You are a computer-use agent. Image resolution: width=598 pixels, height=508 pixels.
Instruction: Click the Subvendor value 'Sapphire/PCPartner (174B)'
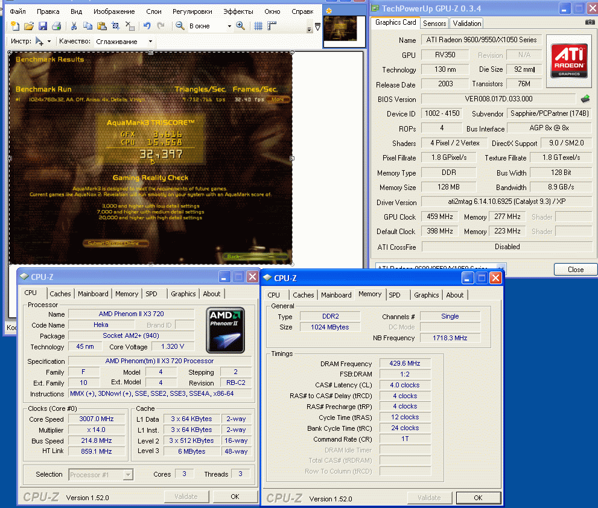pos(550,113)
